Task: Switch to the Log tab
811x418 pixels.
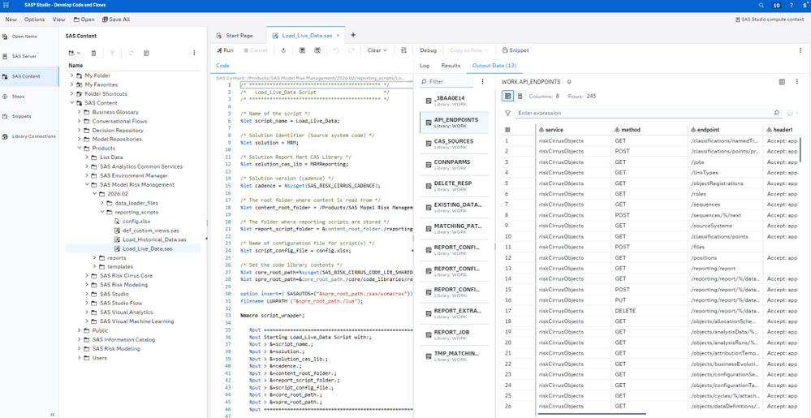Action: [x=424, y=66]
